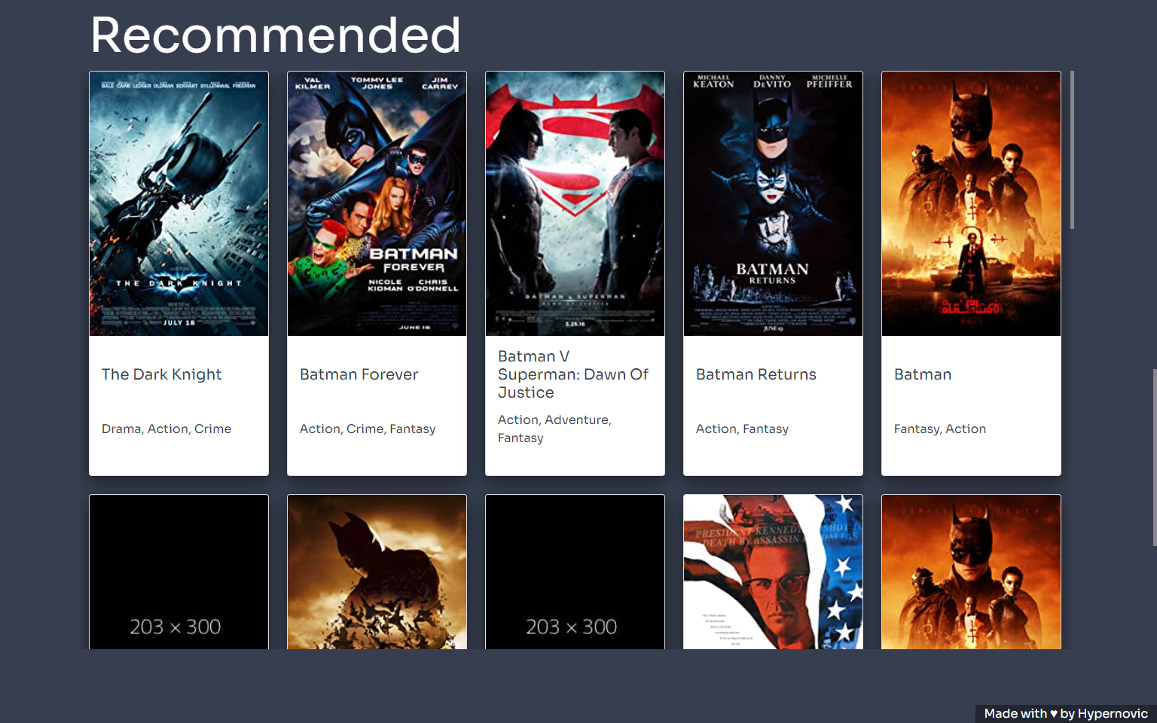
Task: Select the first 203 × 300 placeholder image
Action: tap(179, 571)
